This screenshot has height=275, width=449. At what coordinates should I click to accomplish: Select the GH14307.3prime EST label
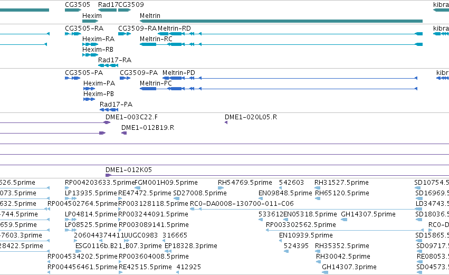click(349, 268)
